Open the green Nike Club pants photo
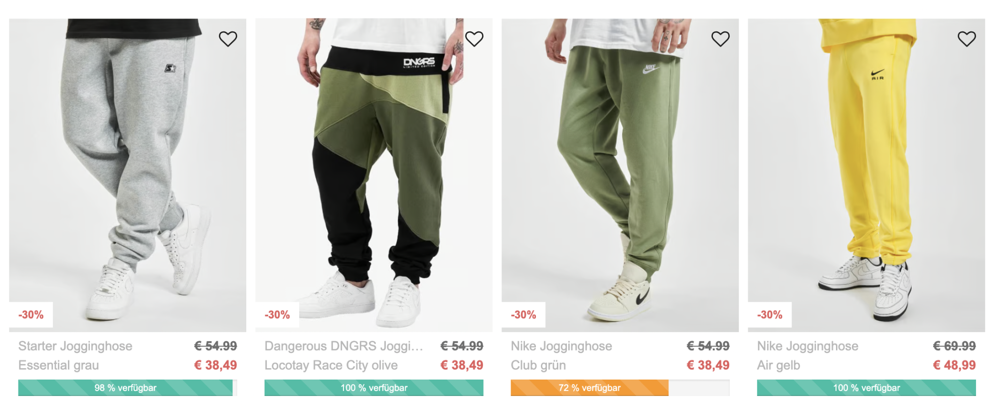Image resolution: width=997 pixels, height=406 pixels. pos(620,175)
